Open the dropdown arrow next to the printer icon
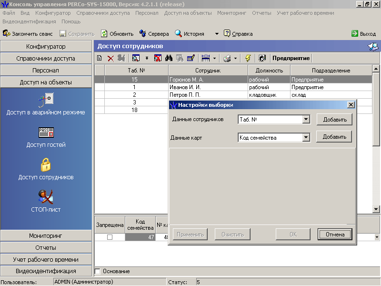 [x=235, y=58]
